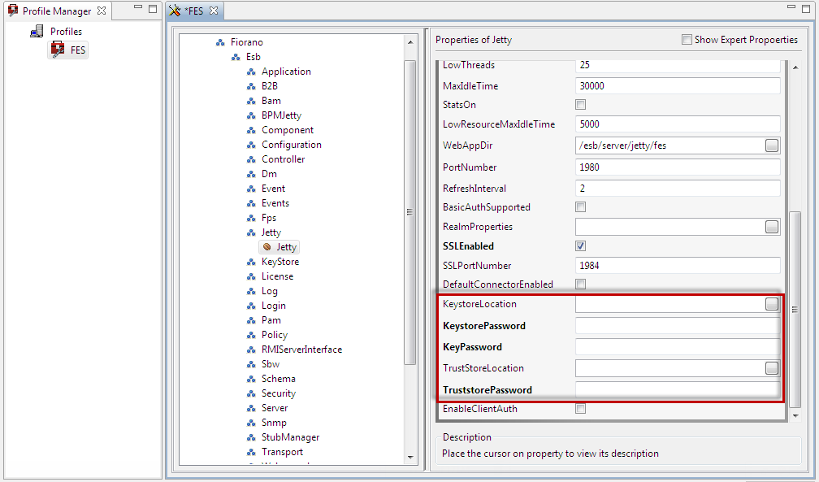
Task: Click the Bam node icon
Action: click(251, 101)
